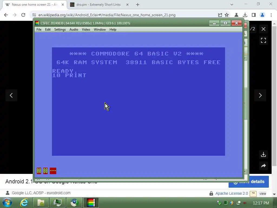This screenshot has height=208, width=277.
Task: Open the Chrome taskbar icon
Action: (74, 203)
